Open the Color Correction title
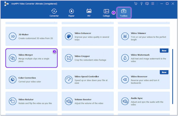 pos(27,78)
